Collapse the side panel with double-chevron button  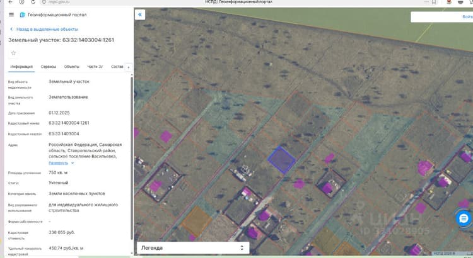(140, 14)
